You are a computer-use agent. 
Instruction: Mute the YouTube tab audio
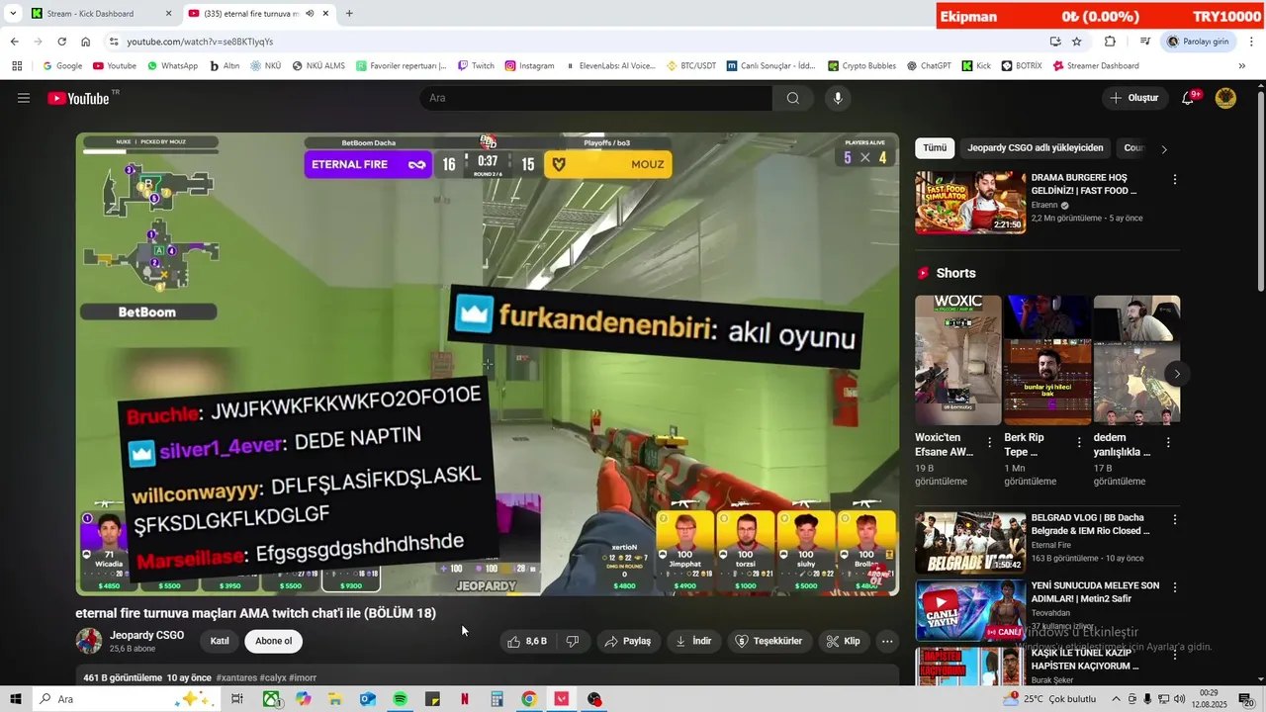(310, 14)
